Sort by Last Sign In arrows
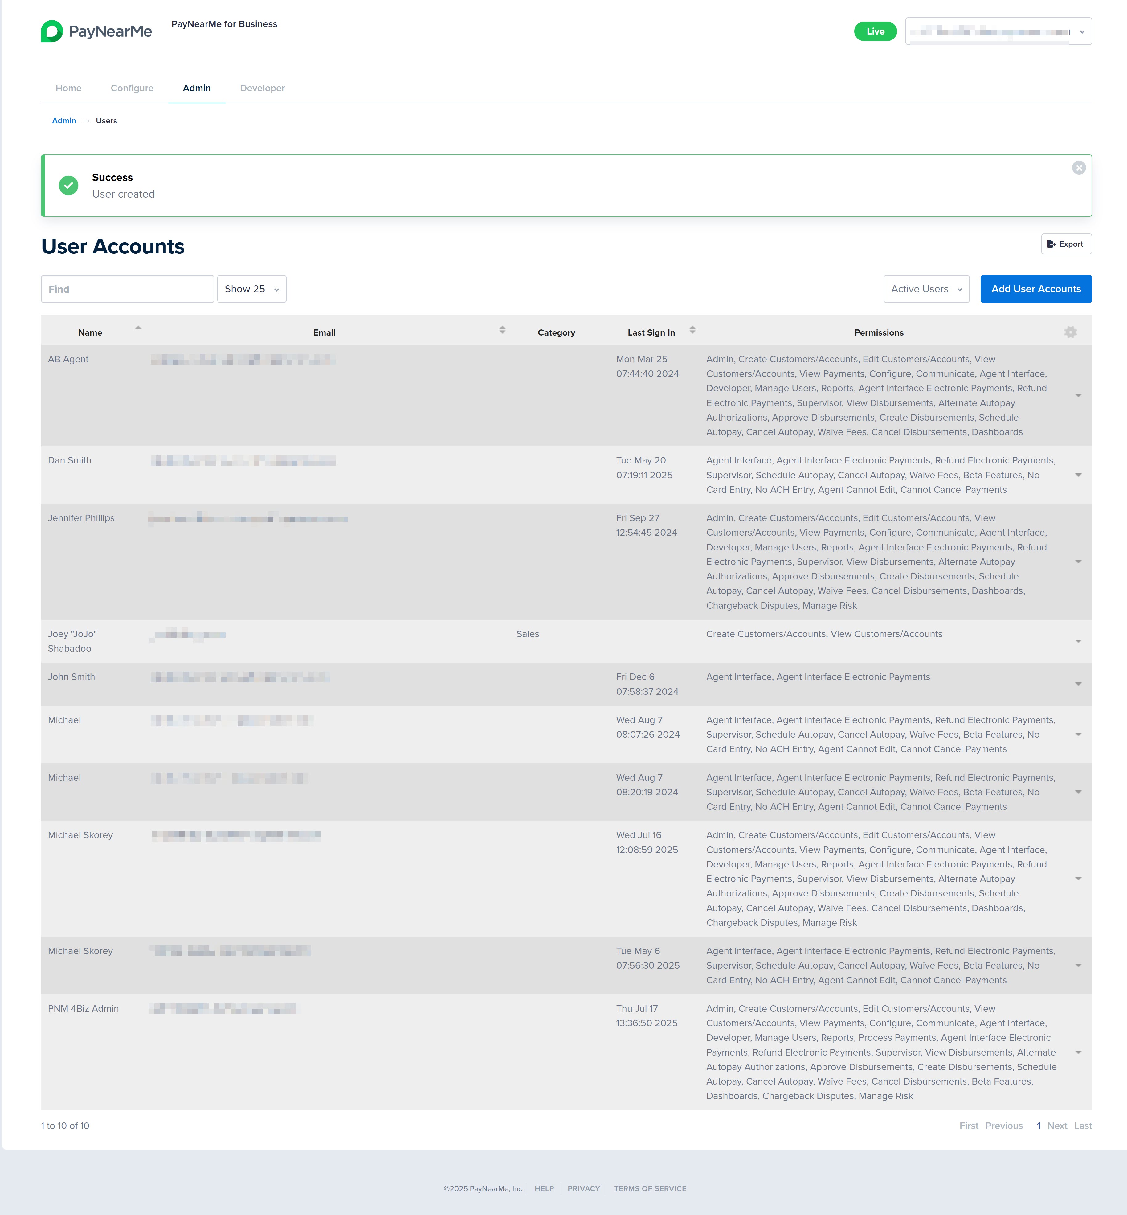 (692, 330)
